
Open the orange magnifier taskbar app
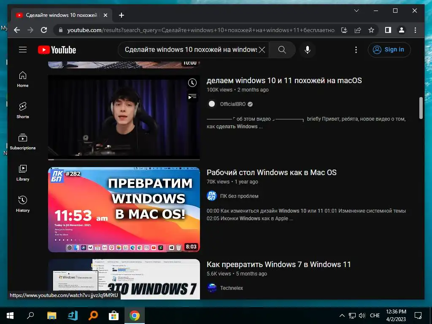(x=93, y=316)
